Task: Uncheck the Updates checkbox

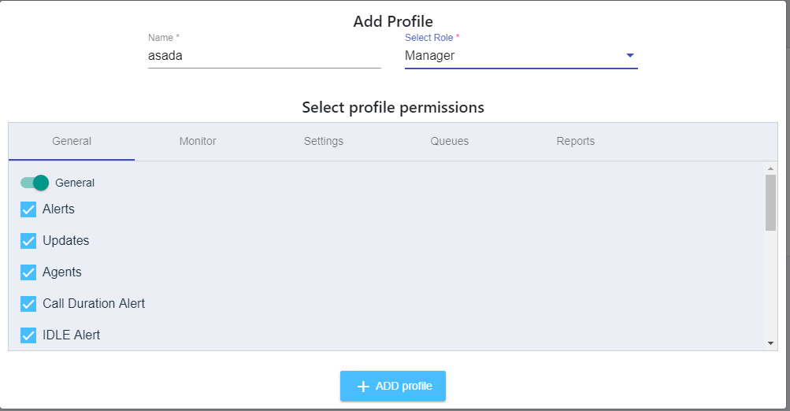Action: click(28, 241)
